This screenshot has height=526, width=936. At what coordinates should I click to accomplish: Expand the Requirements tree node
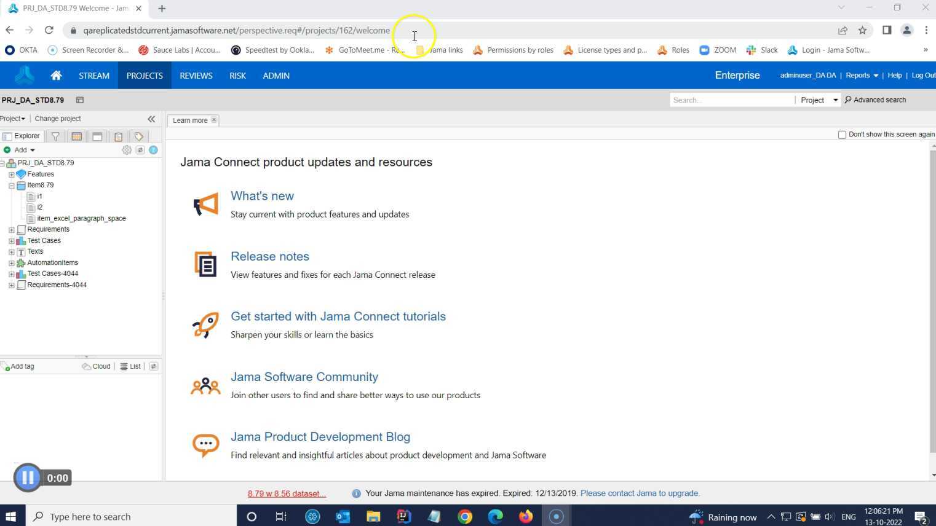(x=11, y=230)
